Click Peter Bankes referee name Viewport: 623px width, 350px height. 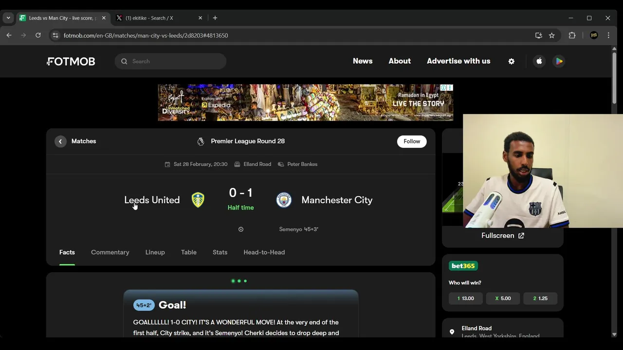(x=302, y=164)
